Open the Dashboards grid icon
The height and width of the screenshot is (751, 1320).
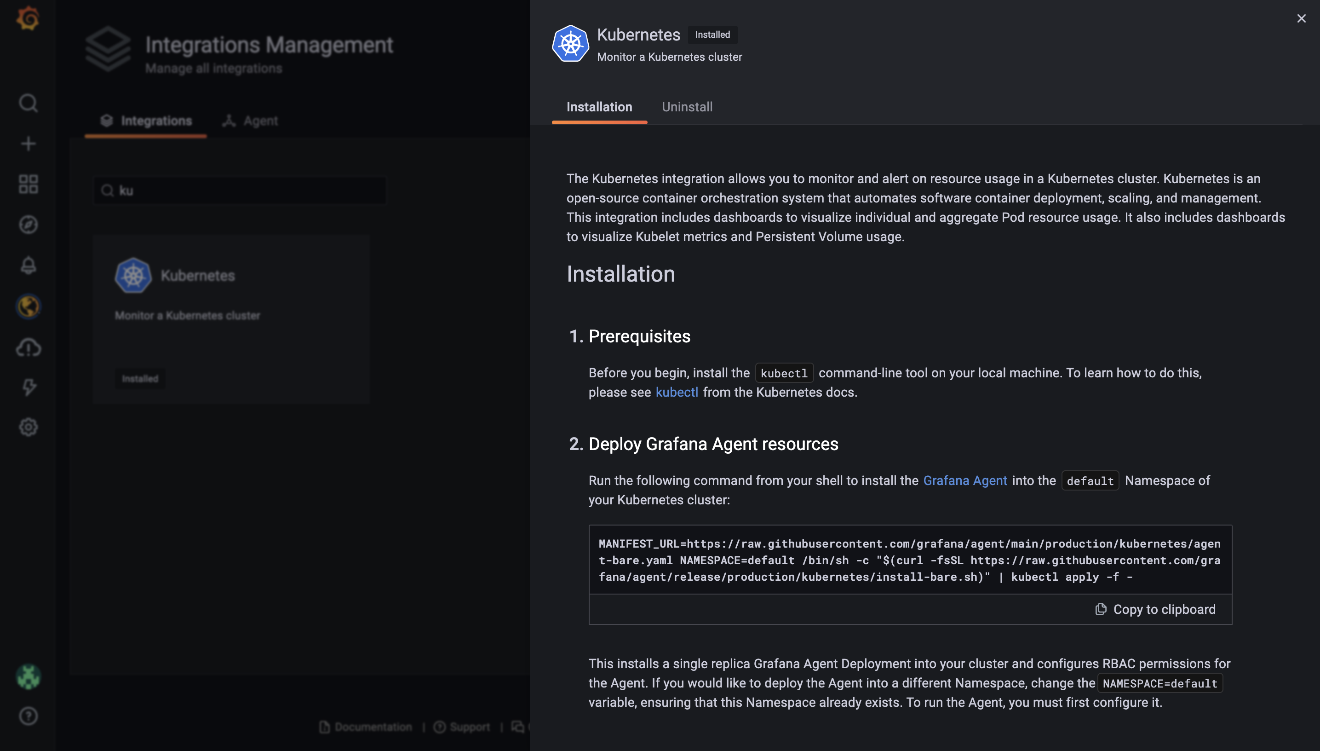(x=29, y=184)
